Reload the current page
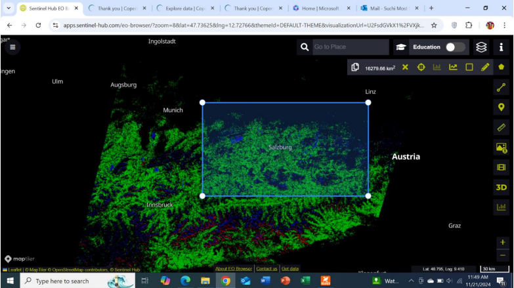 tap(38, 25)
